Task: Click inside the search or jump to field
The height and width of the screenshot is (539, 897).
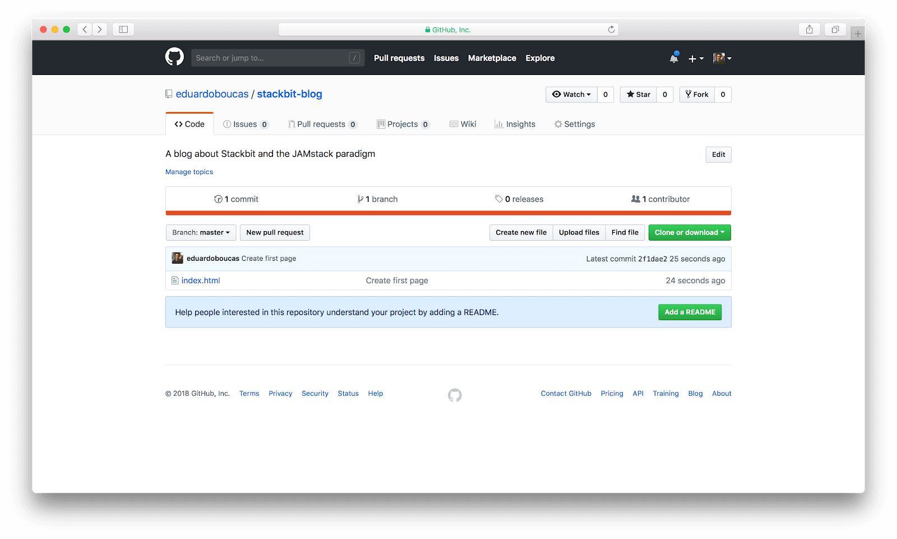Action: pos(269,57)
